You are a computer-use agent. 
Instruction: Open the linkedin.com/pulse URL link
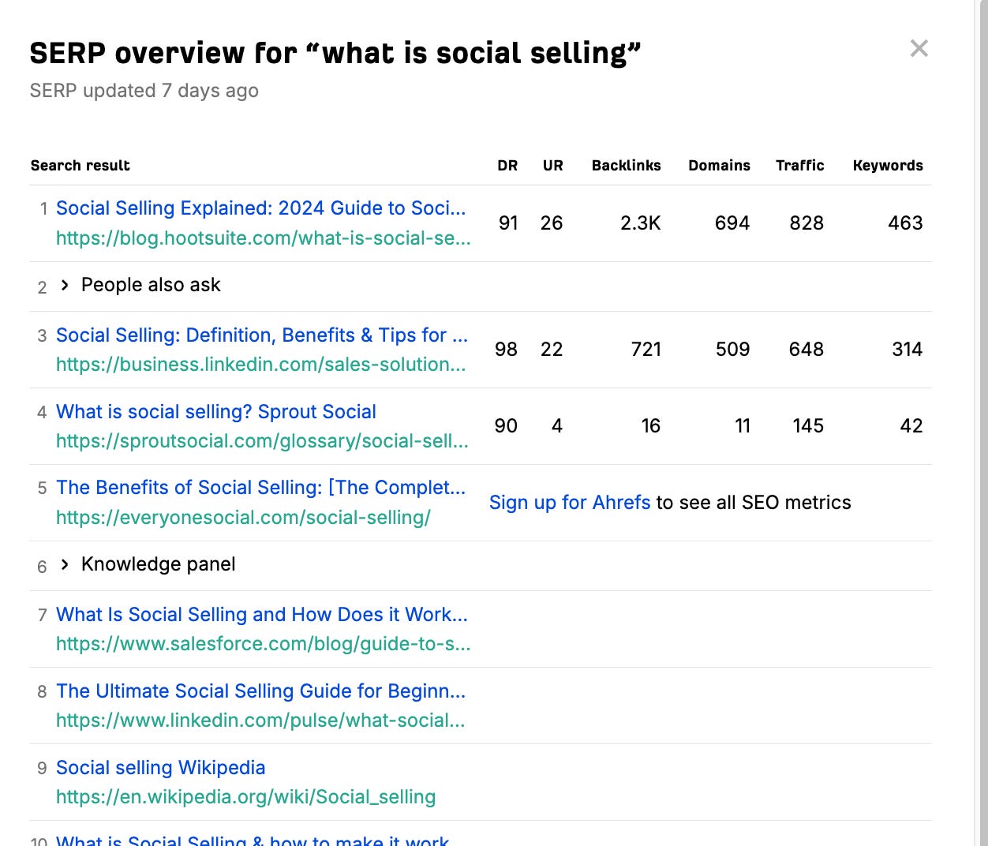[260, 721]
